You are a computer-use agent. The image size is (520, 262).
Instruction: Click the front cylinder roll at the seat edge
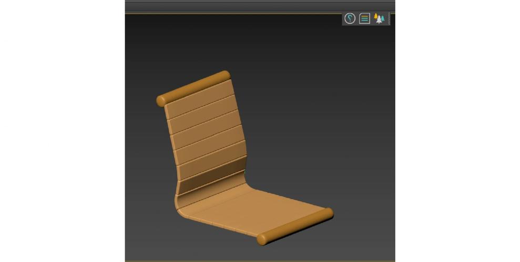(295, 227)
